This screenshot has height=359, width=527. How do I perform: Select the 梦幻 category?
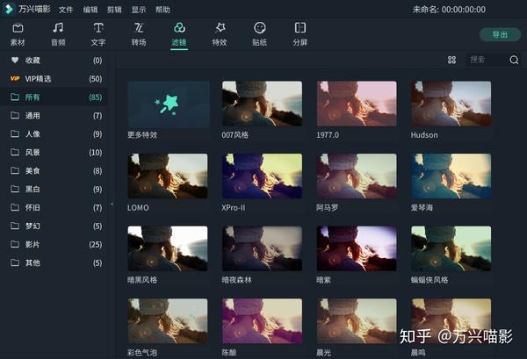coord(54,226)
